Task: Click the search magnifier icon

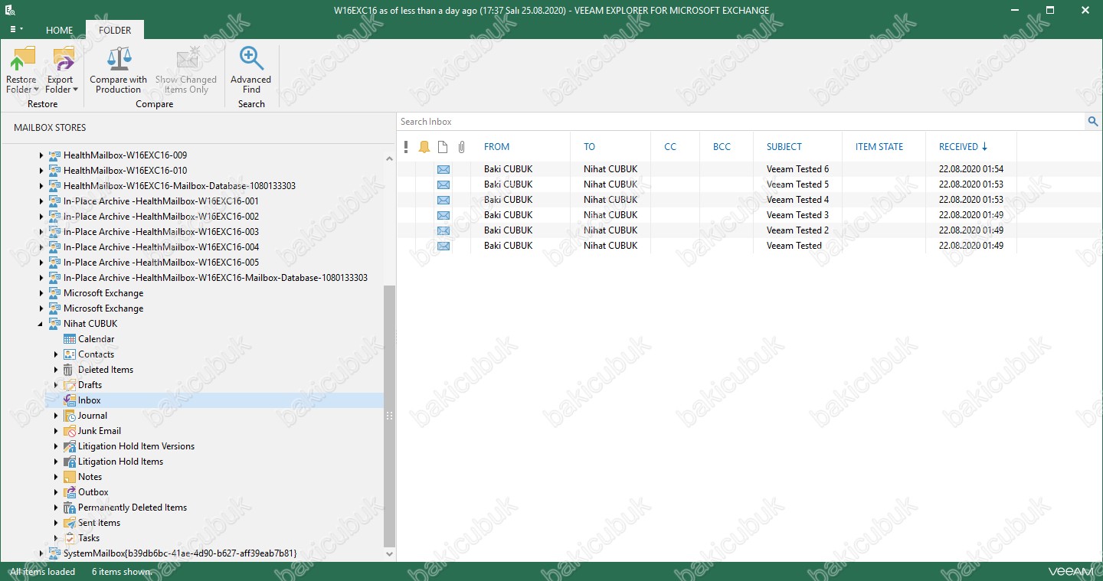Action: (1093, 122)
